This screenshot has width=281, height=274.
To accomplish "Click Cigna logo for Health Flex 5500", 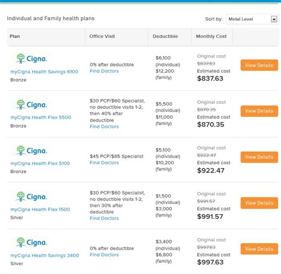I will pos(31,104).
